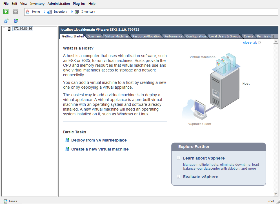Open the Edit menu

coord(14,4)
